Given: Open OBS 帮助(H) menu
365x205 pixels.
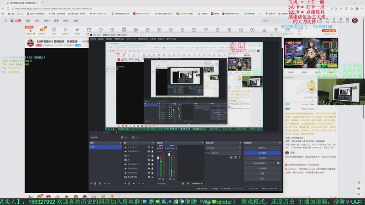Looking at the screenshot, I should point(161,39).
